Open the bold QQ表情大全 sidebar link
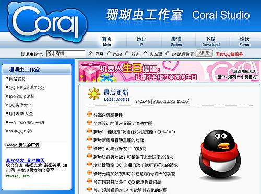Viewport: 261px width, 194px height. tap(21, 114)
